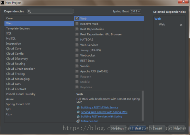Click the Next button

pyautogui.click(x=138, y=128)
